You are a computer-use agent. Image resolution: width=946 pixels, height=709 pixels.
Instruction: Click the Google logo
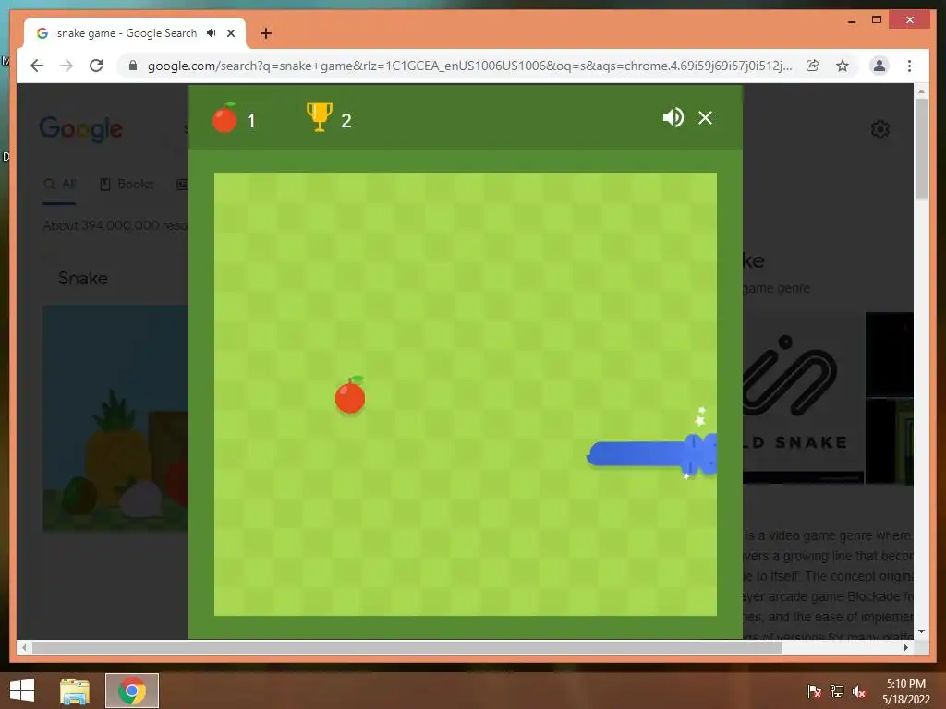pos(81,128)
